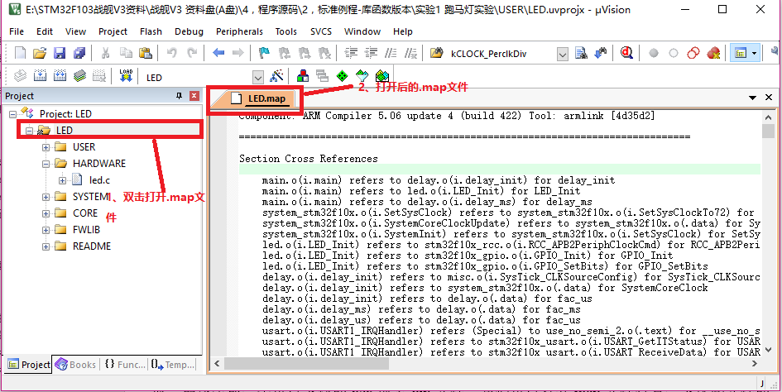Comment out selection with the // icon
The image size is (782, 392).
click(391, 53)
